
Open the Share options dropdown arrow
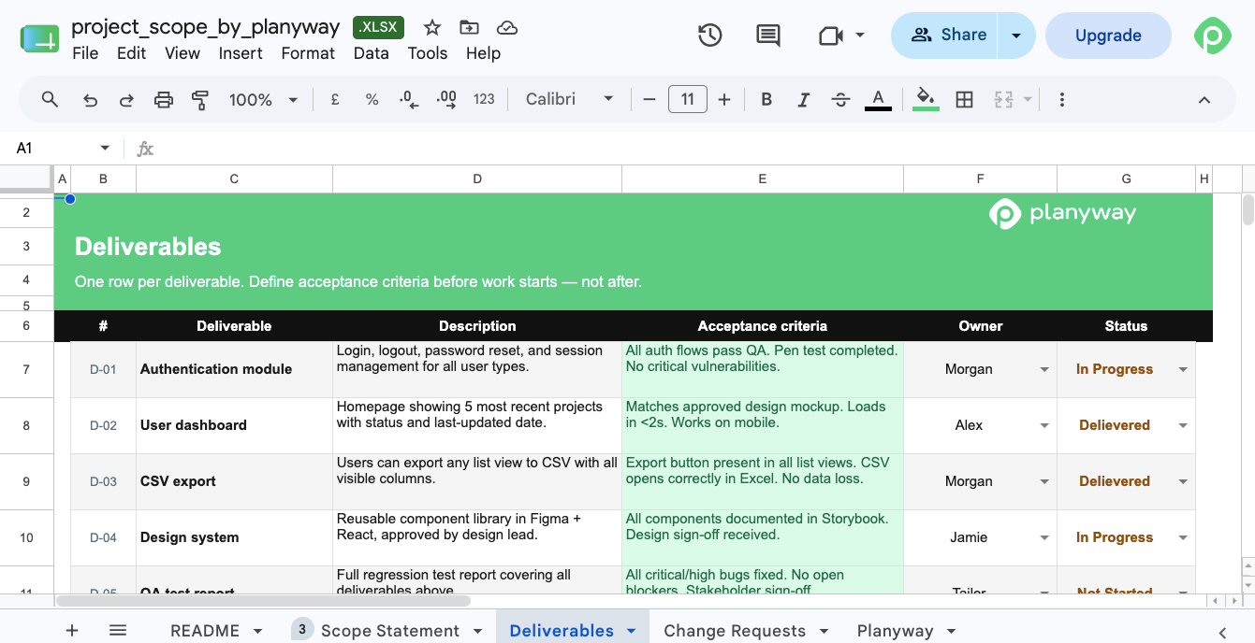(1016, 36)
